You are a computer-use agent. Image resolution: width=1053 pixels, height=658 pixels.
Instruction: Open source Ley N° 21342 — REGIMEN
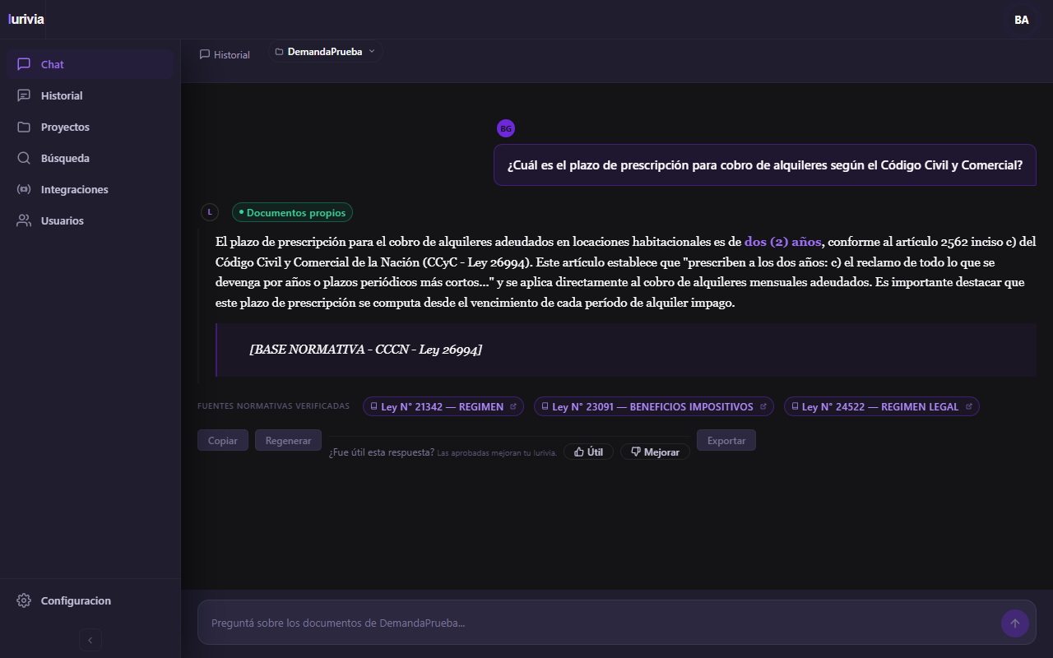click(443, 406)
